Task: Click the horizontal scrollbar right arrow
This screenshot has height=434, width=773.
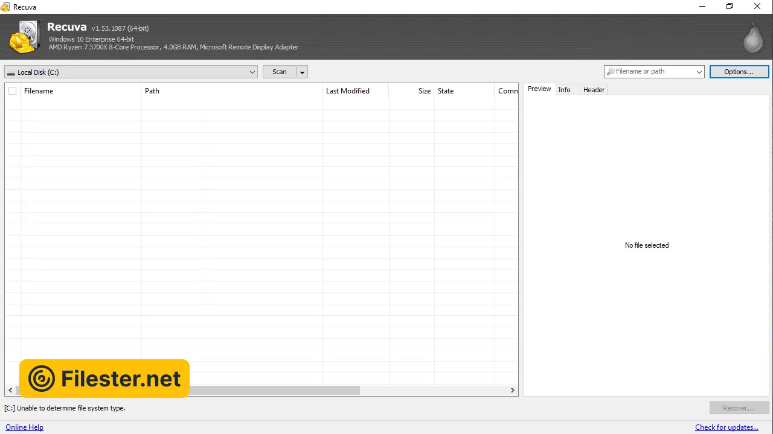Action: tap(513, 391)
